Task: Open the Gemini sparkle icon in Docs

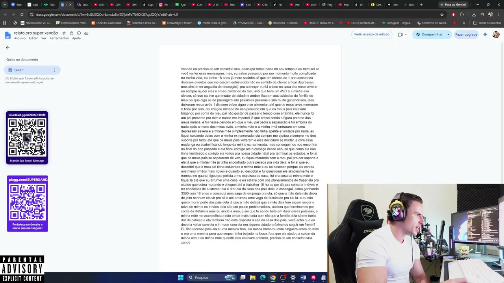Action: tap(485, 35)
